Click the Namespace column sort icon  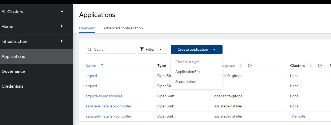click(241, 65)
